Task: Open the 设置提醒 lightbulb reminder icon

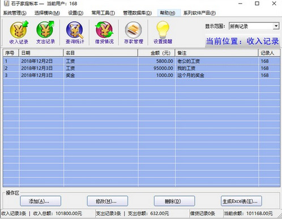Action: 163,32
